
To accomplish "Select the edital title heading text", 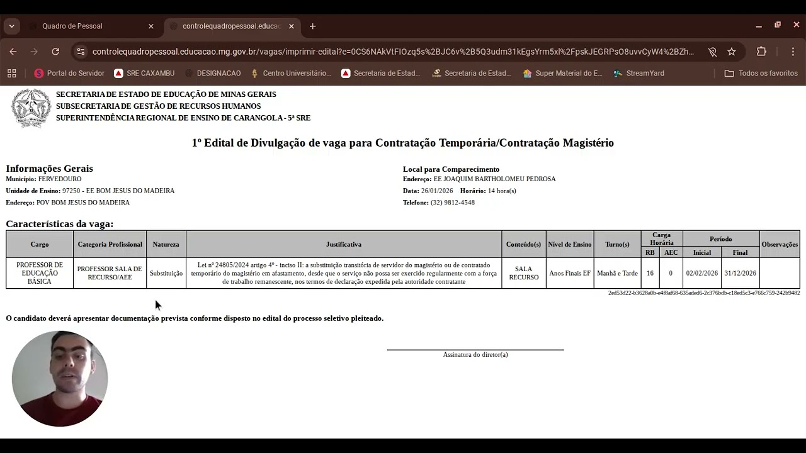I will coord(403,143).
